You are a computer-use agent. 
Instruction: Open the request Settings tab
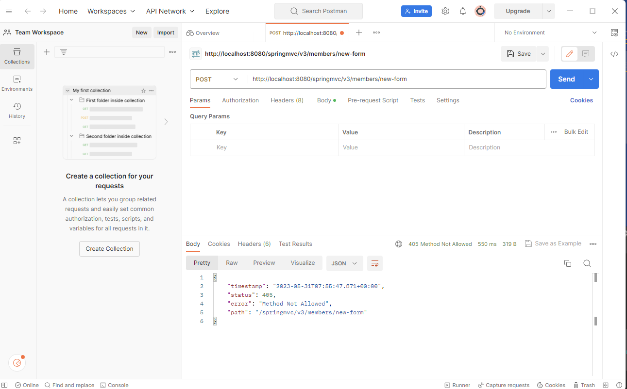click(x=448, y=100)
